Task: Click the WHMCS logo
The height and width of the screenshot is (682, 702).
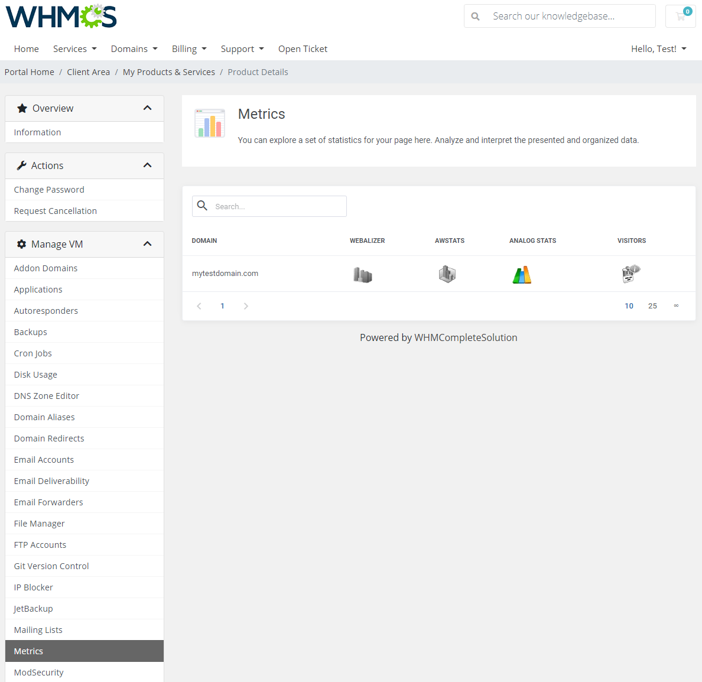Action: (x=61, y=16)
